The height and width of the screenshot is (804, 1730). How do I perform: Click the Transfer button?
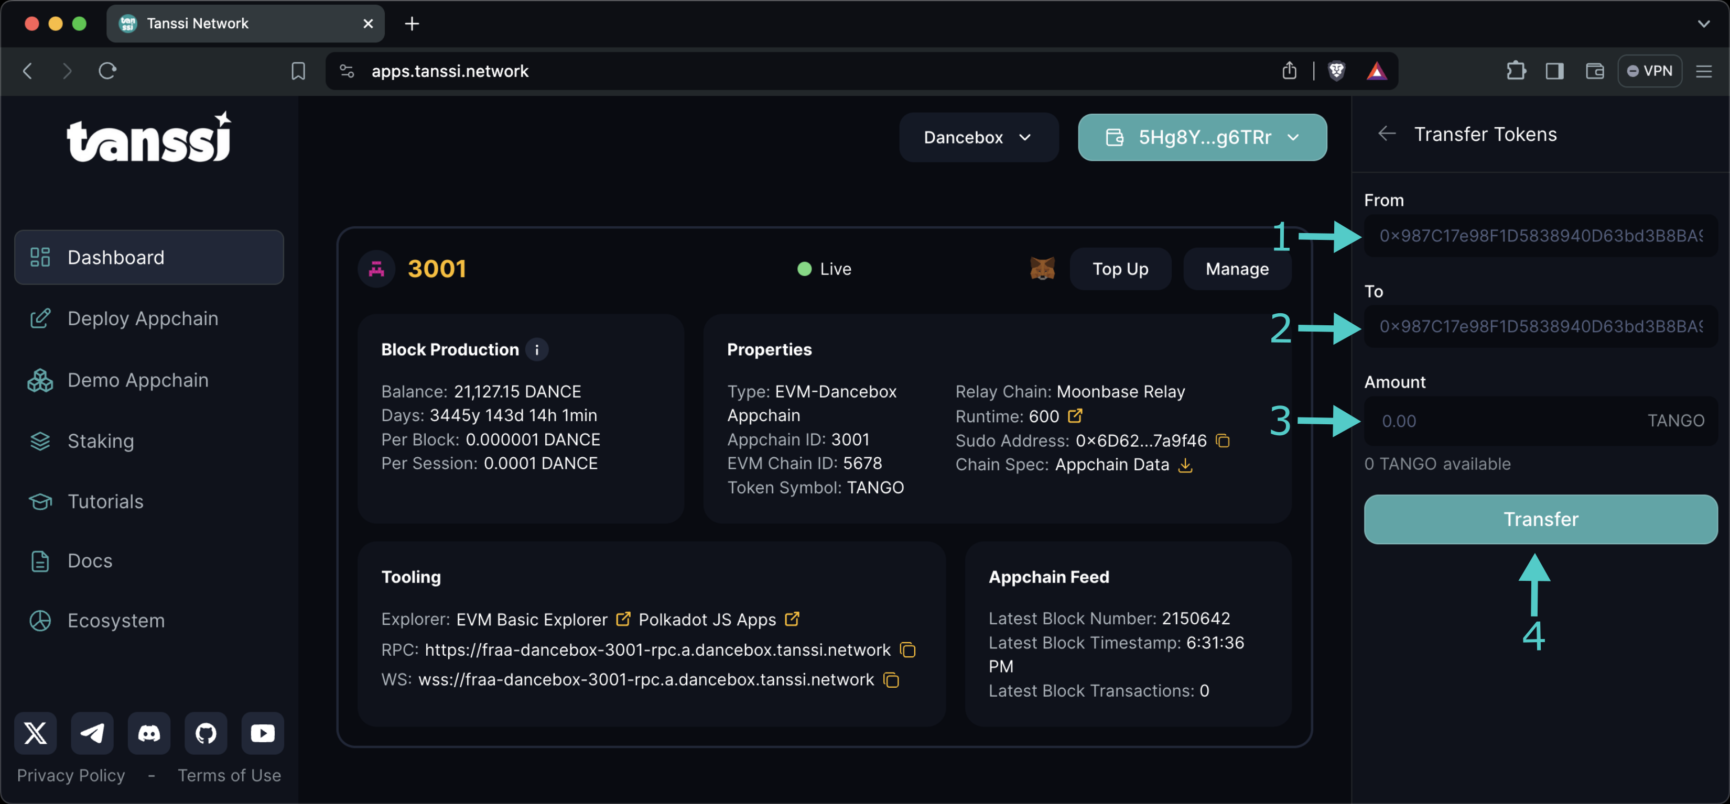click(x=1541, y=520)
